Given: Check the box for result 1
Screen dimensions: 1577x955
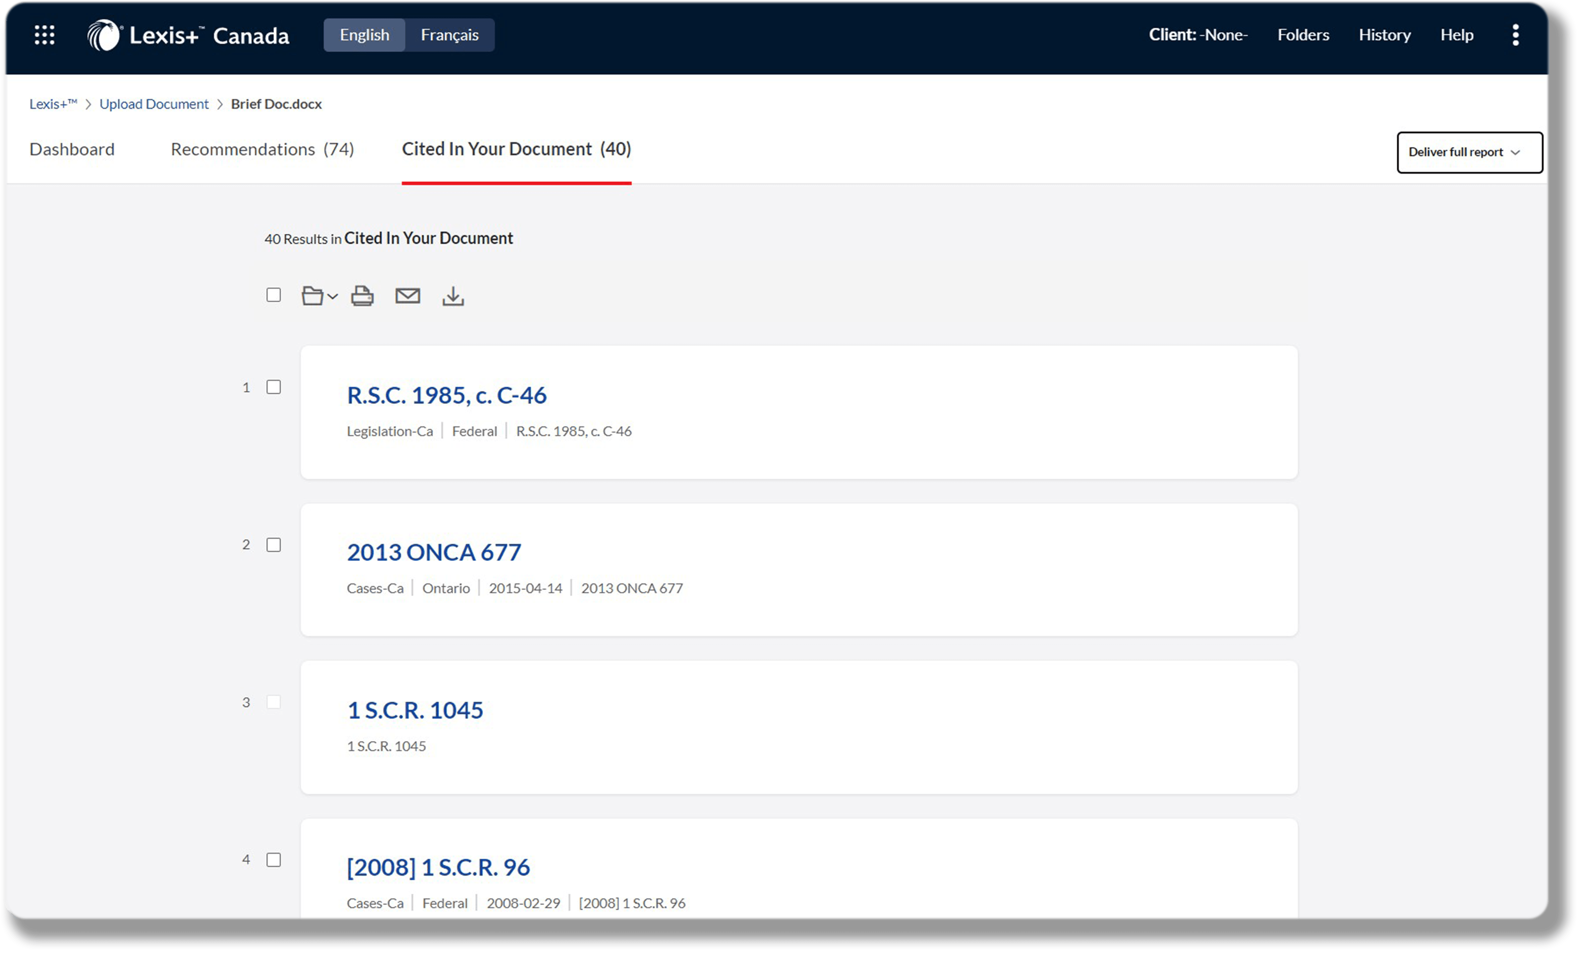Looking at the screenshot, I should pyautogui.click(x=273, y=387).
